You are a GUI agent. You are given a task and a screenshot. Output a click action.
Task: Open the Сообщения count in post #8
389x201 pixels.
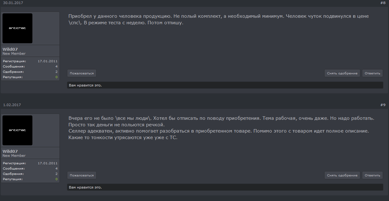coord(56,66)
